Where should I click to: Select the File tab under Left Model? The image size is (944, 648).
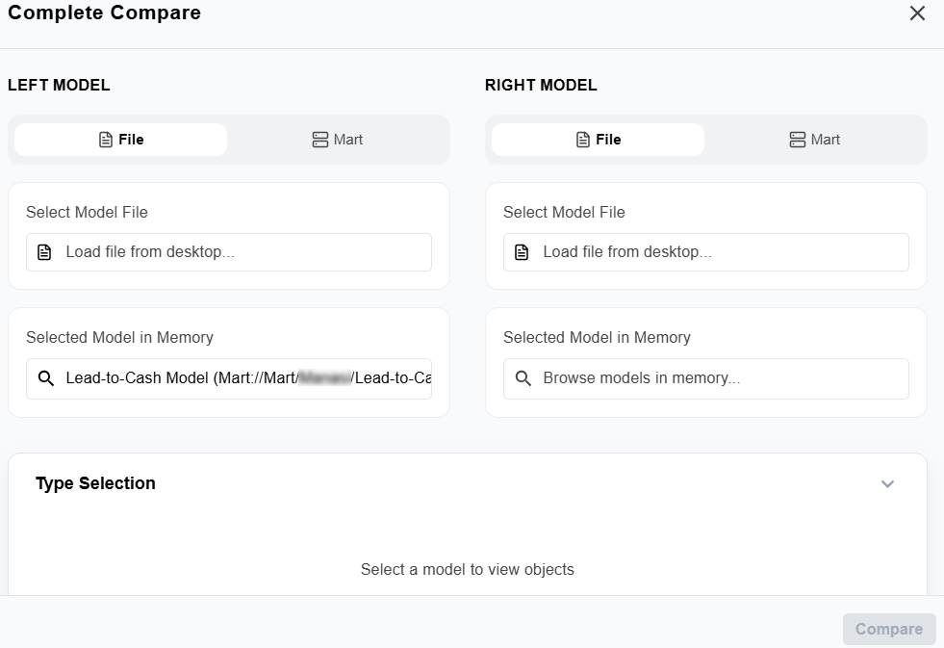(120, 140)
